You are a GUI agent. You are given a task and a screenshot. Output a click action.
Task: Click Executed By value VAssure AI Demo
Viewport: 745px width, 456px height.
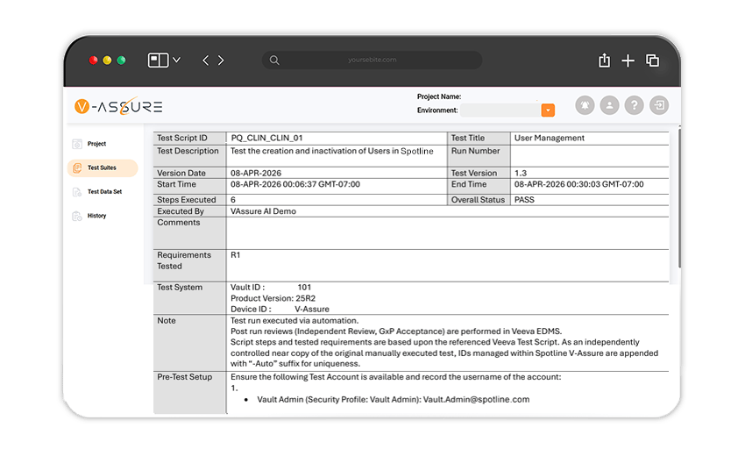pyautogui.click(x=263, y=211)
